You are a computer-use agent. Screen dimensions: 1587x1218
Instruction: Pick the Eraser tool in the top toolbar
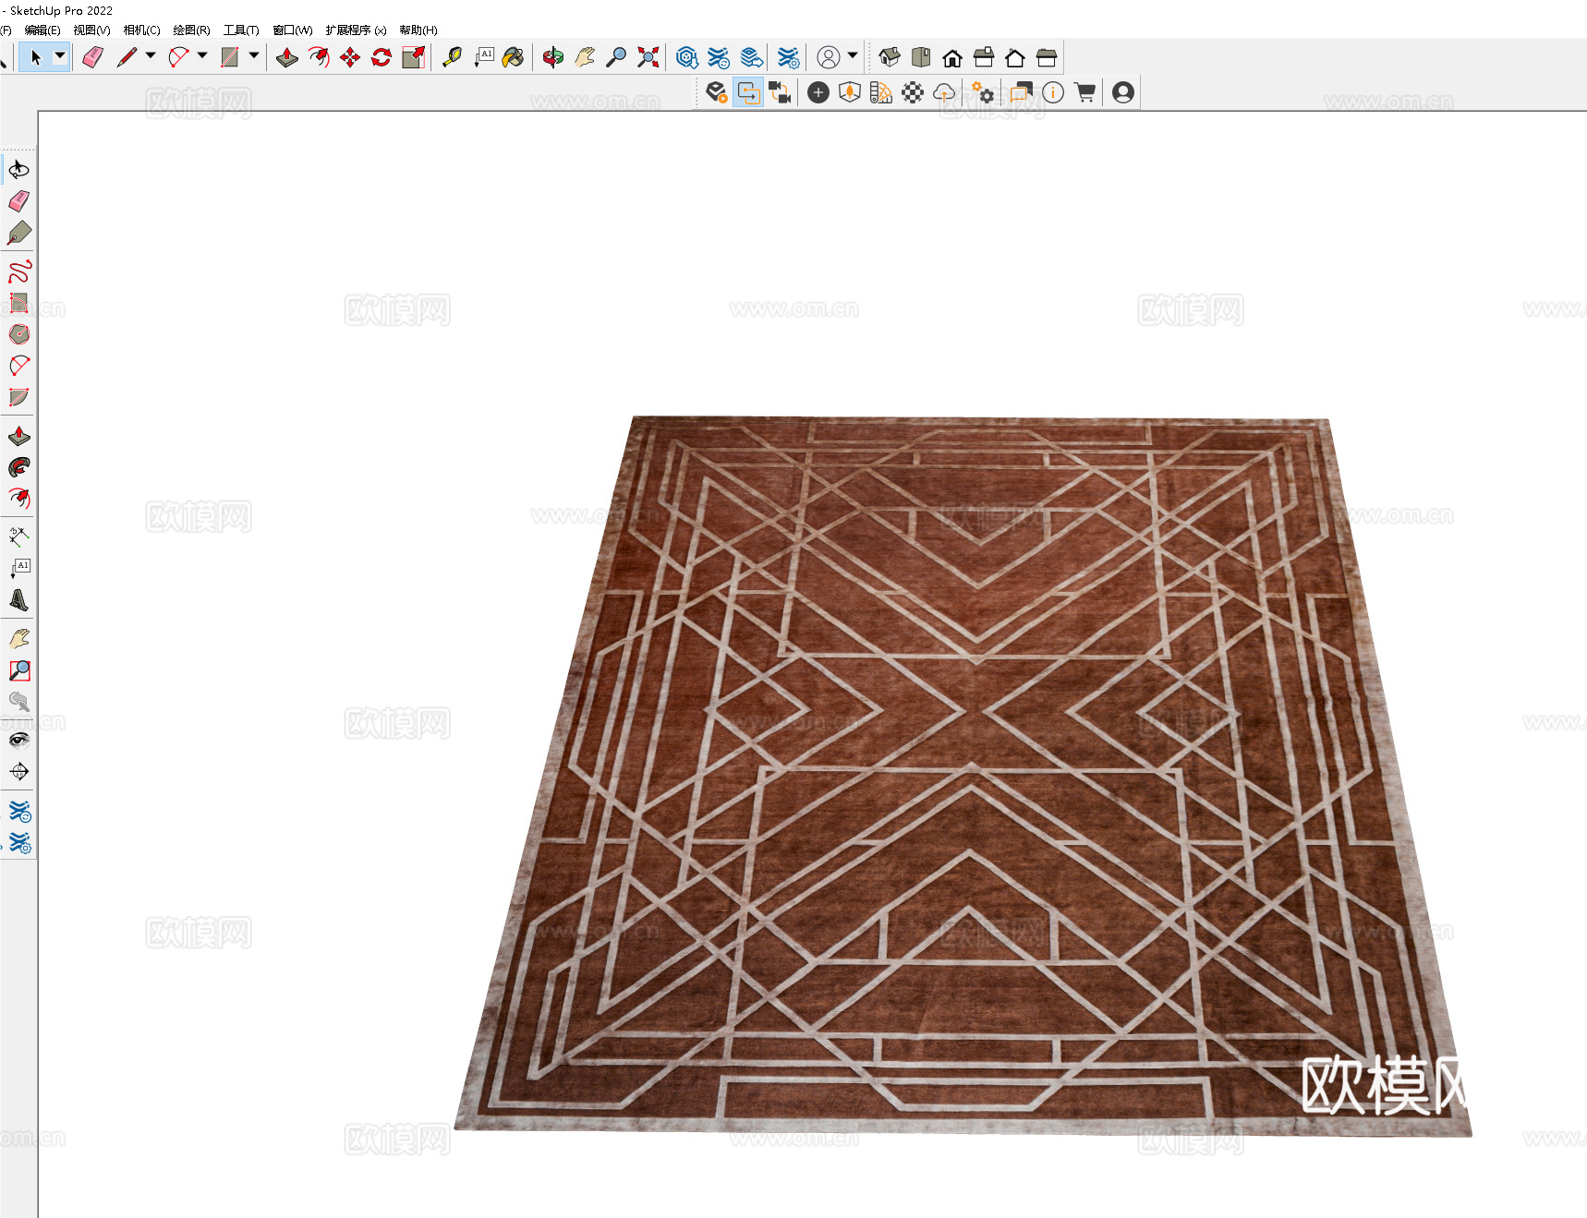(x=92, y=57)
